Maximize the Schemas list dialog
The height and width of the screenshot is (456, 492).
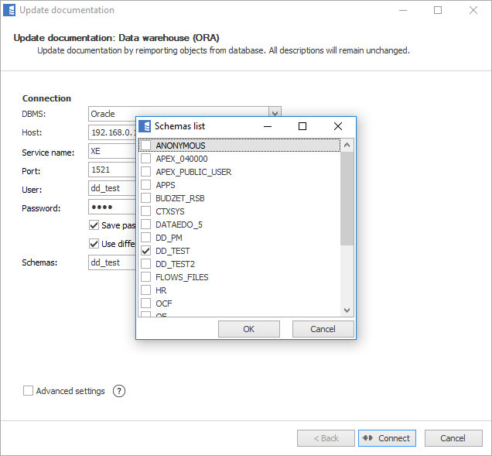pos(302,126)
